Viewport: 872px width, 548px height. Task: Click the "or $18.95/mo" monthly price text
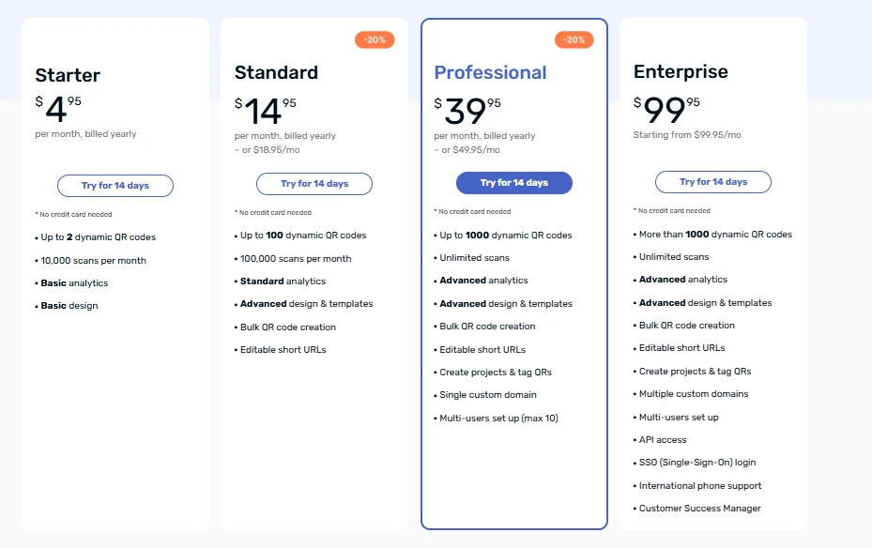pyautogui.click(x=270, y=149)
